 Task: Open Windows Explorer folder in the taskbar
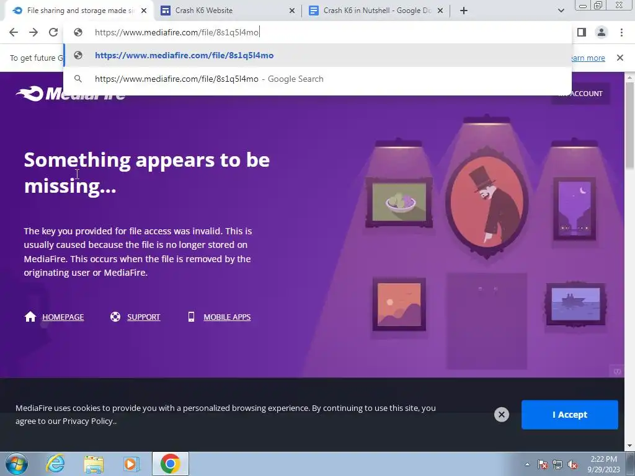[x=94, y=464]
